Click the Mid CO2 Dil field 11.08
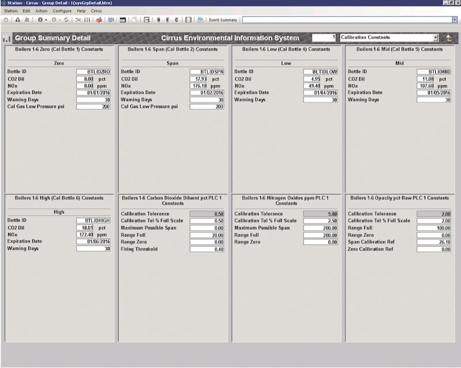 click(x=425, y=79)
